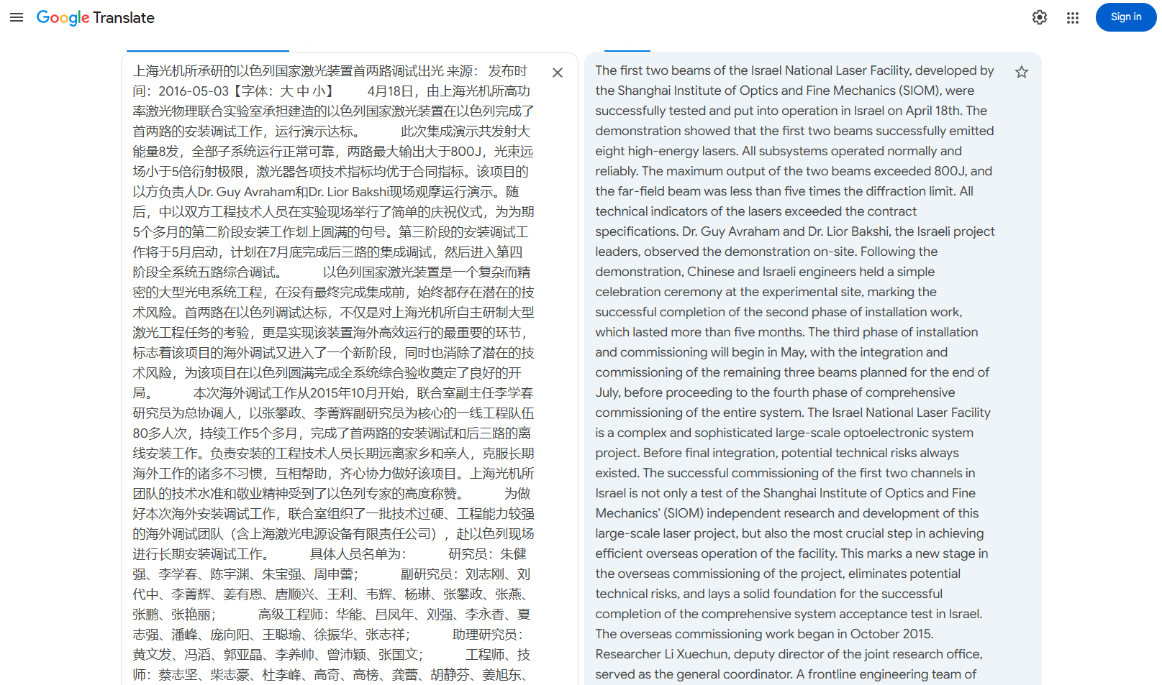Click "助理研究员" in the source text
Image resolution: width=1162 pixels, height=685 pixels.
tap(484, 635)
